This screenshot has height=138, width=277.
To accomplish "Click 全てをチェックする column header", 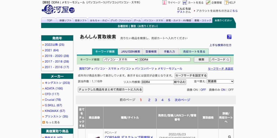I will point(82,118).
